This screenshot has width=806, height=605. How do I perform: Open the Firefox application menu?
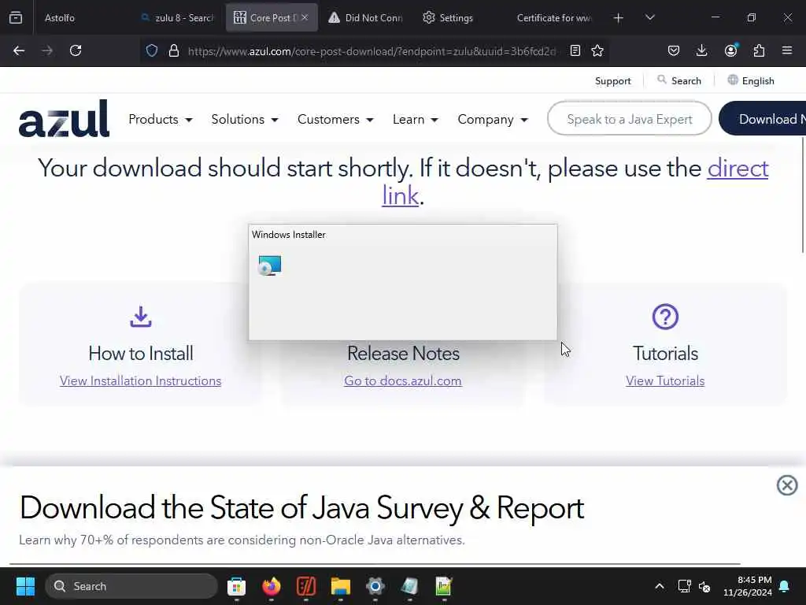[x=787, y=50]
